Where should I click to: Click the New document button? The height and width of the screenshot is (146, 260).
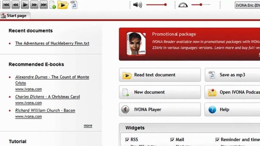pyautogui.click(x=160, y=92)
